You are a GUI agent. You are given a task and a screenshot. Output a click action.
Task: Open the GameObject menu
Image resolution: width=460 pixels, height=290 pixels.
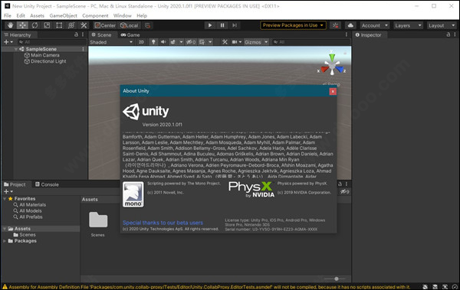pos(63,15)
